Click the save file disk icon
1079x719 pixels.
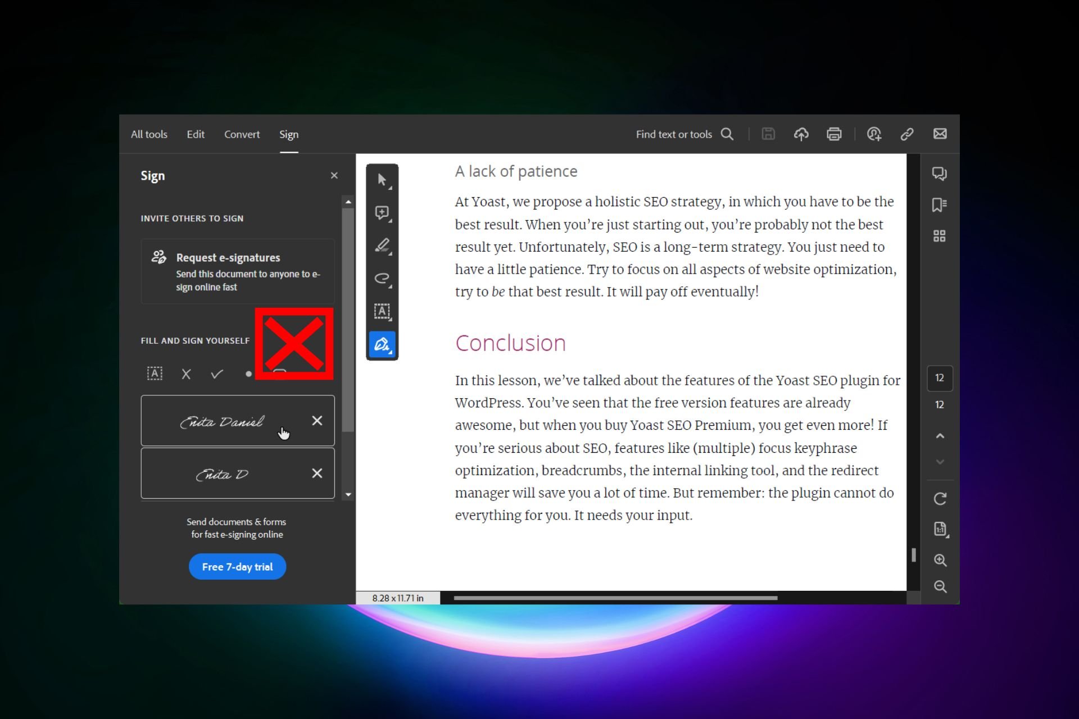tap(768, 134)
